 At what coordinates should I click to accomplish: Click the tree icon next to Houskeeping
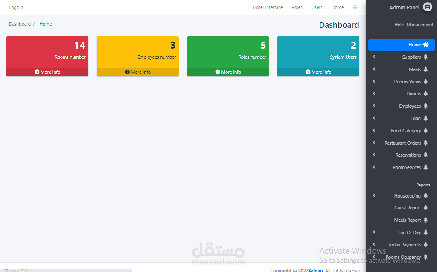425,196
